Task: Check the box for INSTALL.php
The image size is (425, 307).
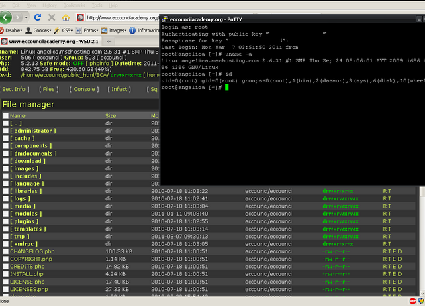Action: [5, 274]
